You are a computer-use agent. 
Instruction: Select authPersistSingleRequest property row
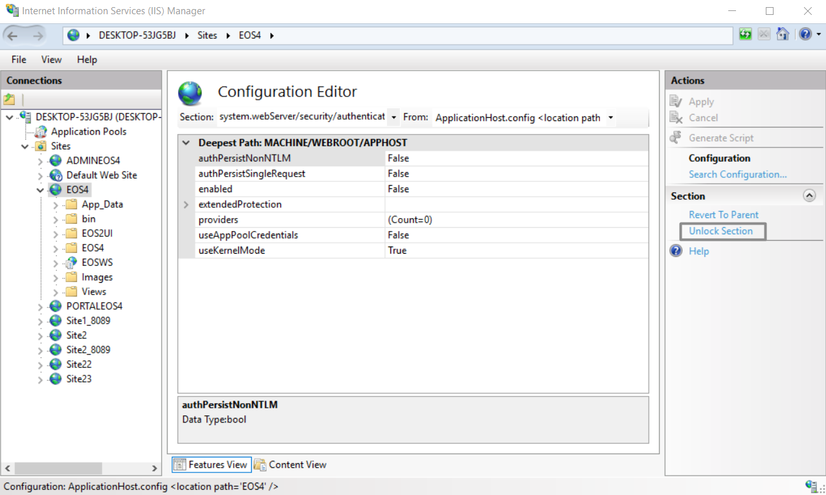[x=421, y=173]
